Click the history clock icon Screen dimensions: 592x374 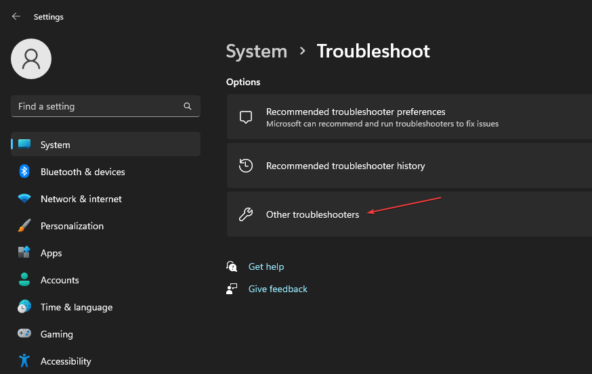coord(246,166)
